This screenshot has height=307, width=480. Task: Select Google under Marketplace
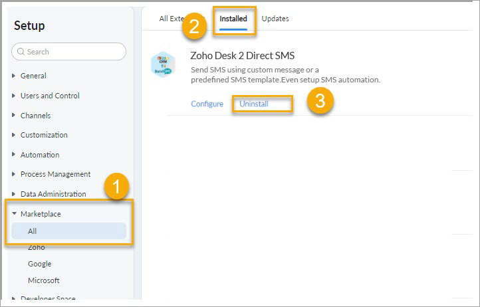[39, 264]
